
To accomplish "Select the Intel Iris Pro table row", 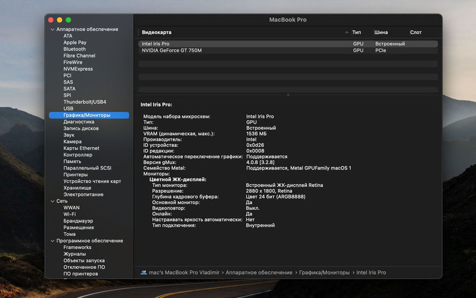I will [x=288, y=44].
